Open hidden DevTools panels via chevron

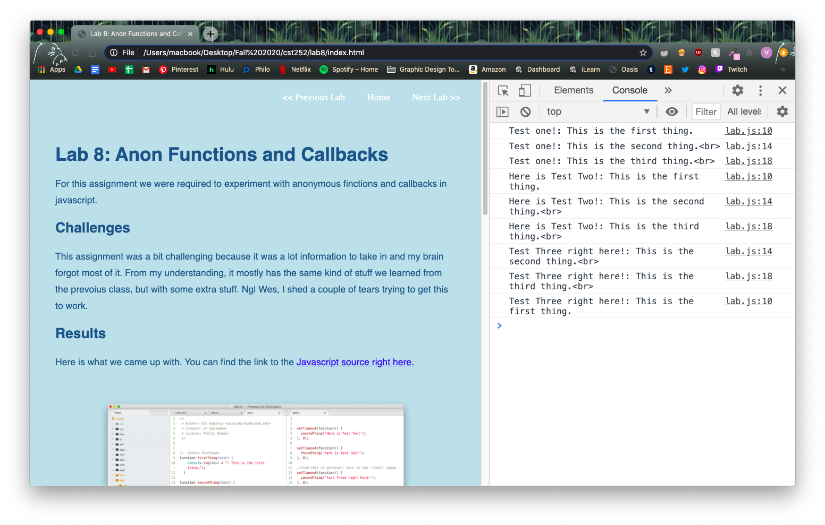point(668,90)
